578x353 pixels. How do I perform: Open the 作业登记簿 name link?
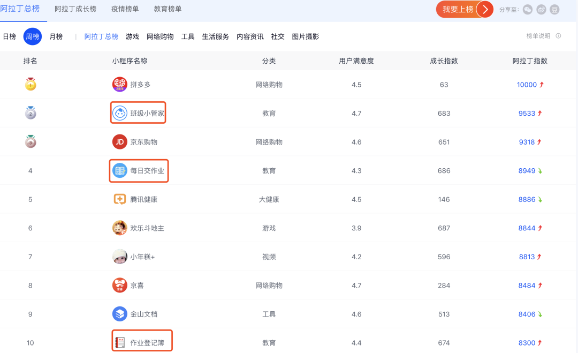147,343
